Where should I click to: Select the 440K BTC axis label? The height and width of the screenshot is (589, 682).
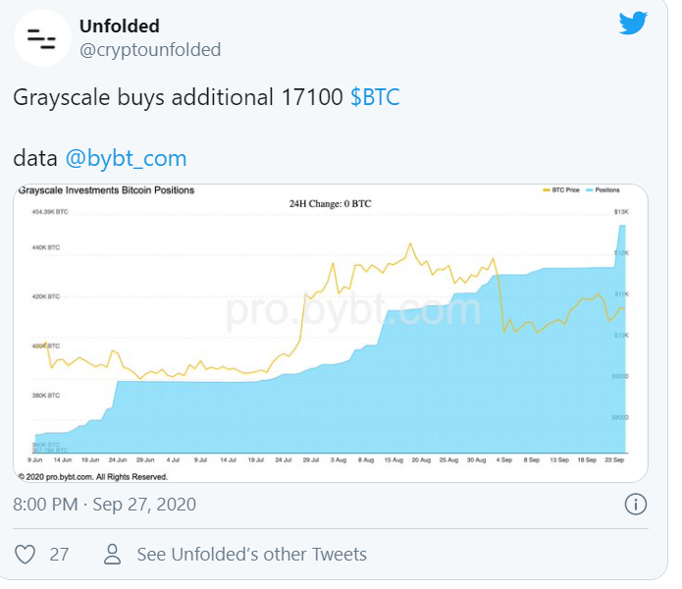click(45, 248)
